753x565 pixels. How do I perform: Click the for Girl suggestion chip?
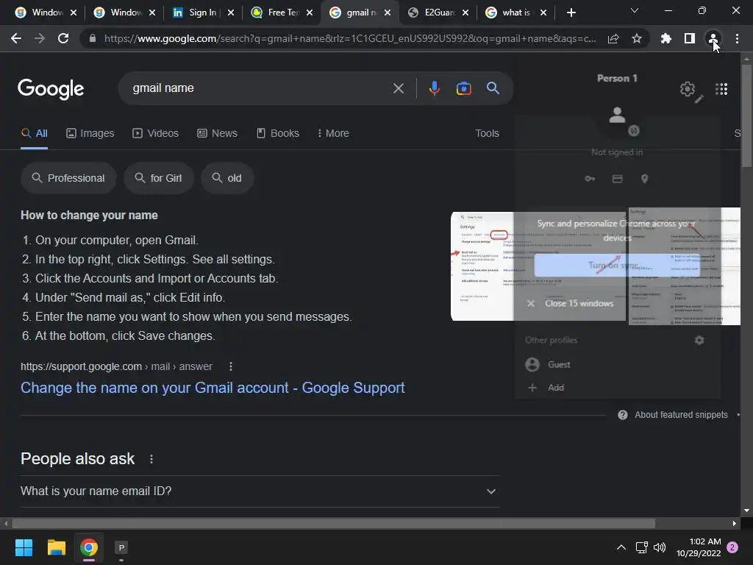click(159, 178)
